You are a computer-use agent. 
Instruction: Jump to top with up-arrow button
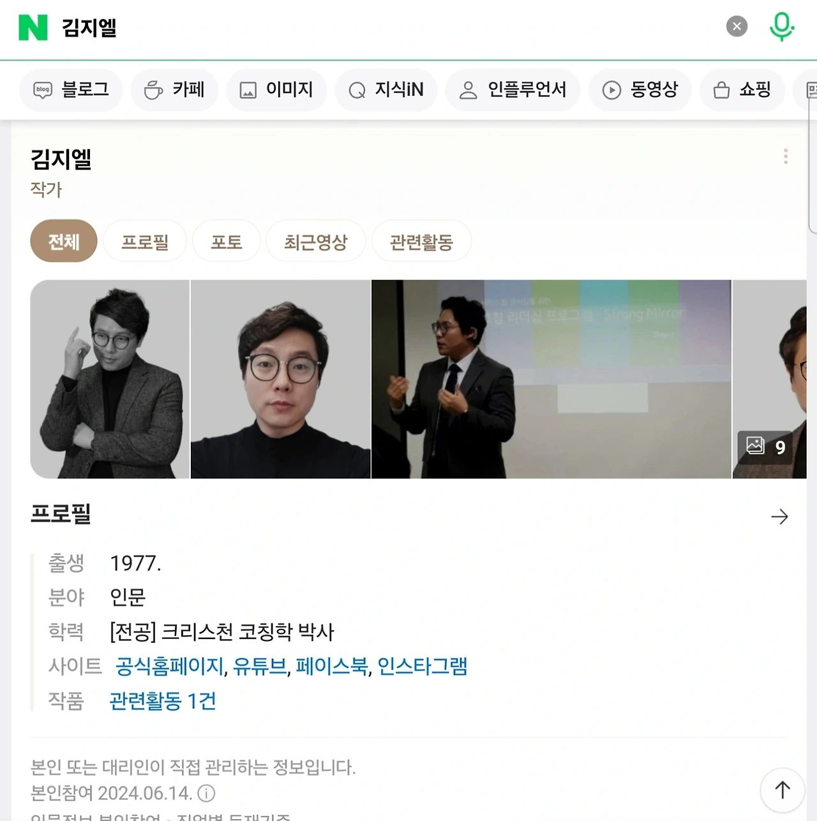[x=782, y=790]
